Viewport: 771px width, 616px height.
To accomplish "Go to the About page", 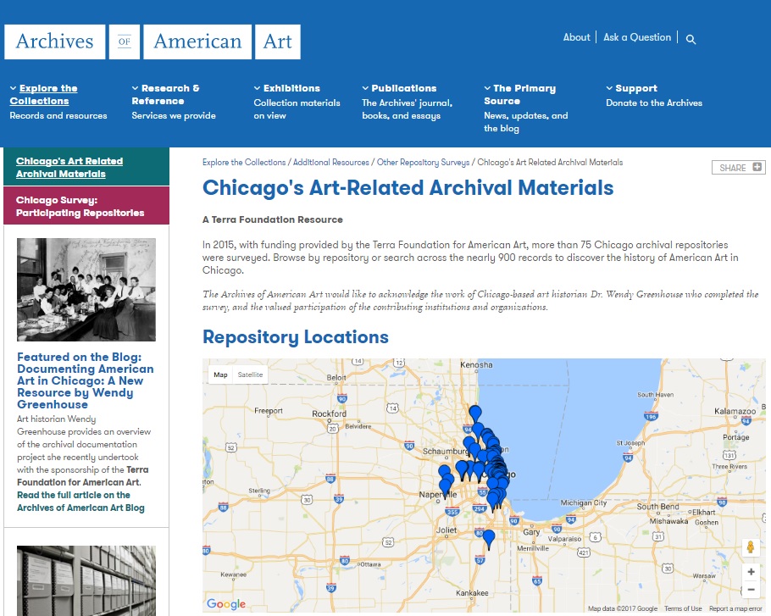I will 576,37.
